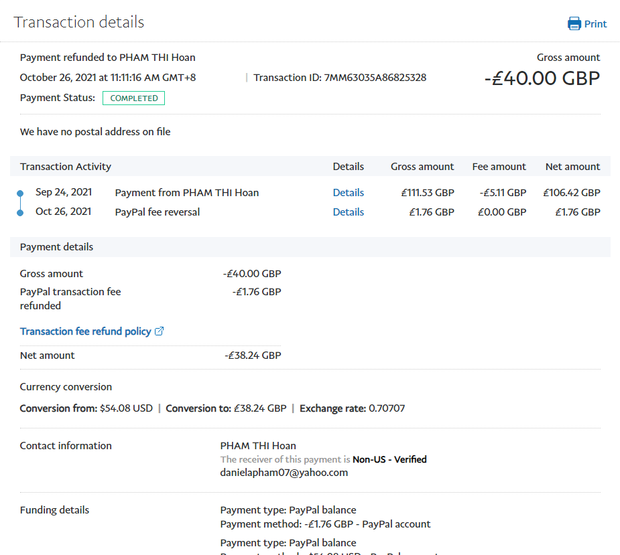Image resolution: width=620 pixels, height=555 pixels.
Task: Click the Transaction details page heading
Action: tap(79, 22)
